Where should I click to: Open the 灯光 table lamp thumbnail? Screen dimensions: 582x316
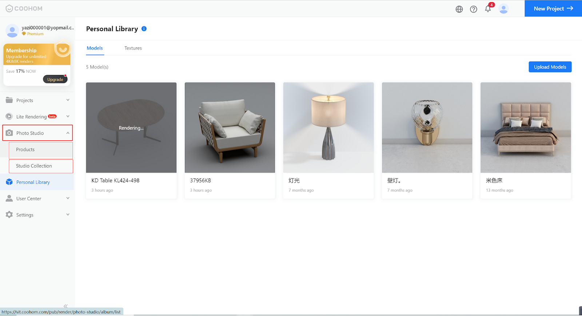point(328,128)
